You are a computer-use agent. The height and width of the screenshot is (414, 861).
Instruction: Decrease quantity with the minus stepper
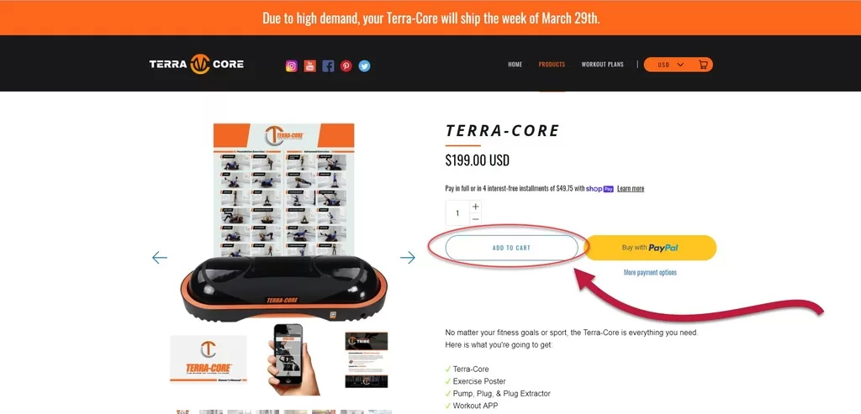click(476, 219)
